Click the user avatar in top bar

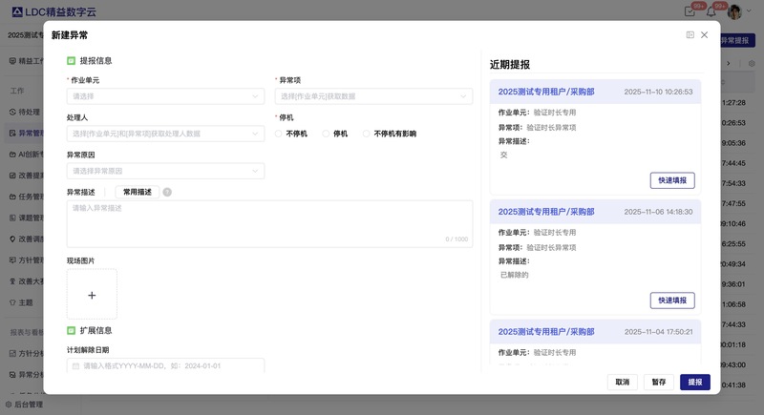click(734, 11)
